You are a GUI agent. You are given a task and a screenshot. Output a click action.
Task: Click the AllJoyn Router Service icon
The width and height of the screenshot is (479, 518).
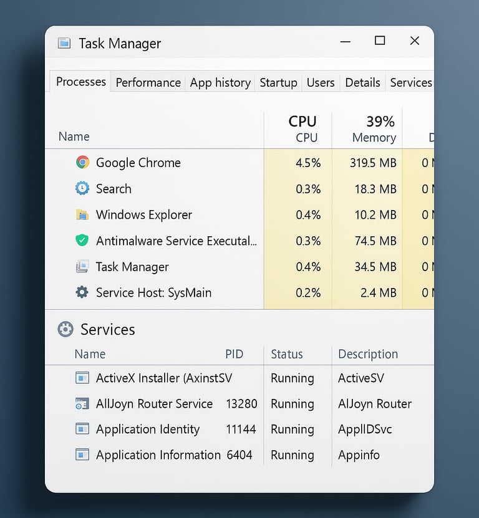click(x=82, y=404)
